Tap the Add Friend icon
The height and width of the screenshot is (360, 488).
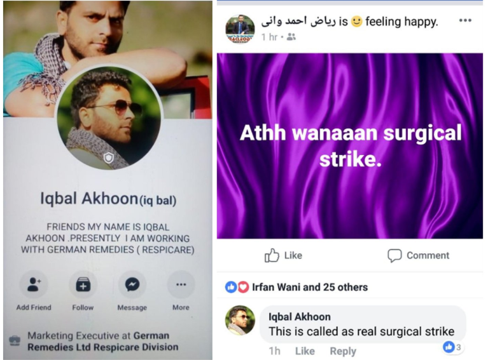coord(34,284)
